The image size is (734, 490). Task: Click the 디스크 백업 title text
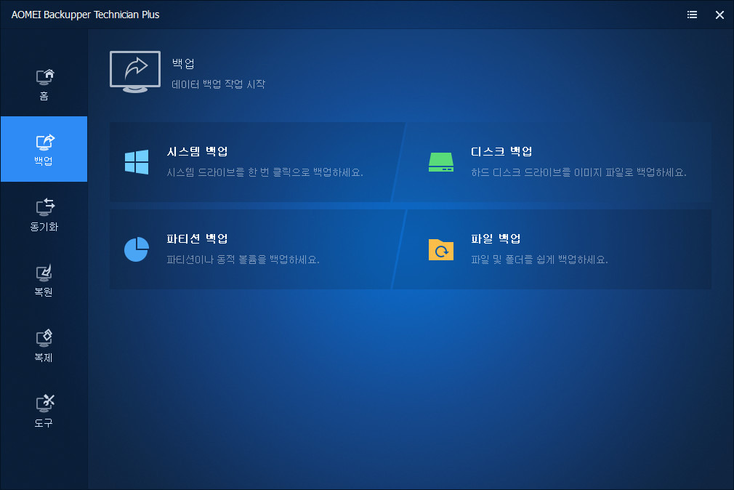tap(501, 151)
